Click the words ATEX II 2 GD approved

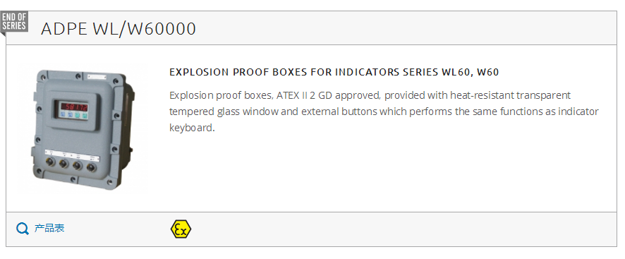pyautogui.click(x=328, y=96)
